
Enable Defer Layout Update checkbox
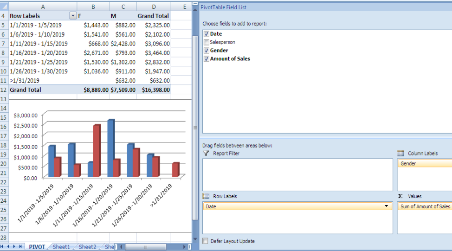point(205,241)
